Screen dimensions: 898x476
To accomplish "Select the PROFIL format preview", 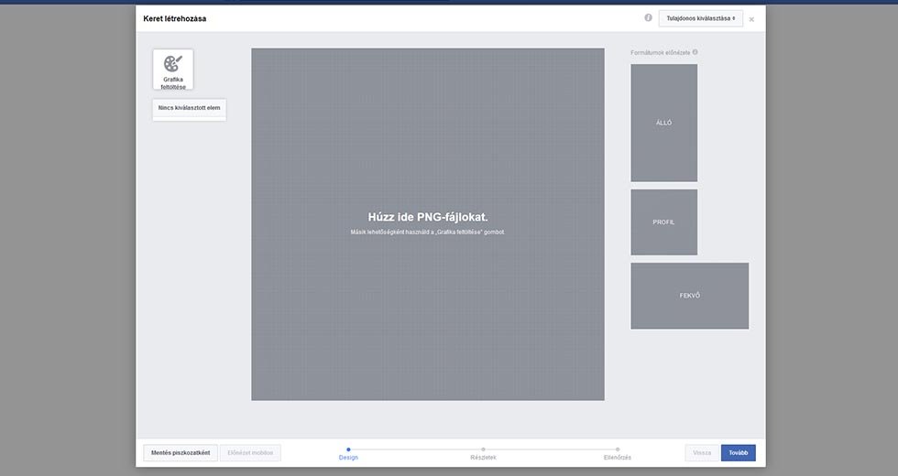I will pos(663,222).
